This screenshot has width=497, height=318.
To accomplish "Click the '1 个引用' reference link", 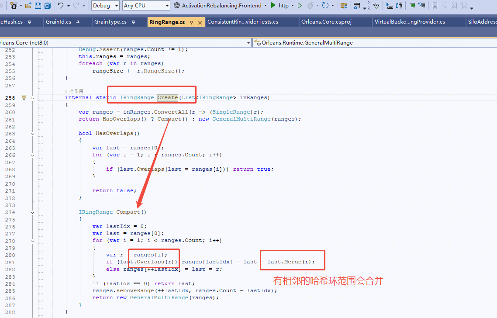I will tap(74, 91).
